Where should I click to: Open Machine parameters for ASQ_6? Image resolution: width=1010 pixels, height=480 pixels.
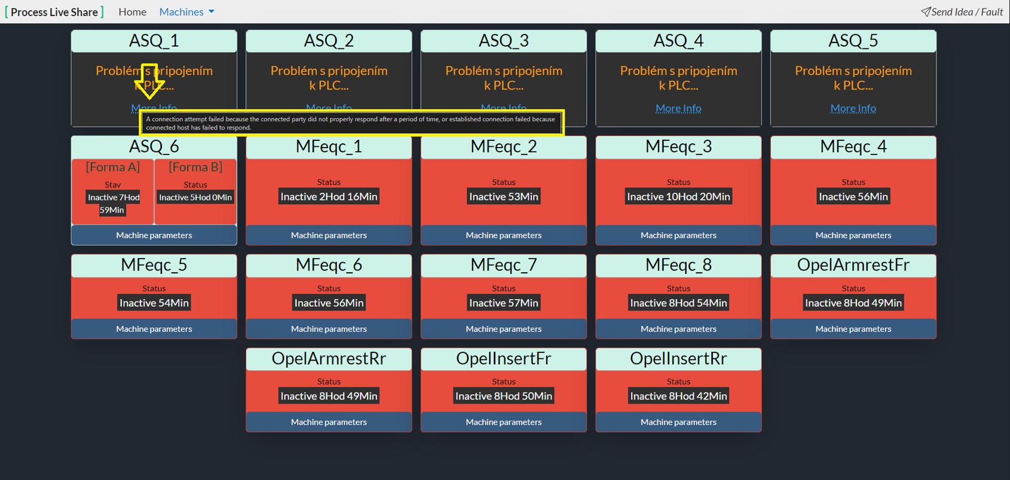coord(154,235)
